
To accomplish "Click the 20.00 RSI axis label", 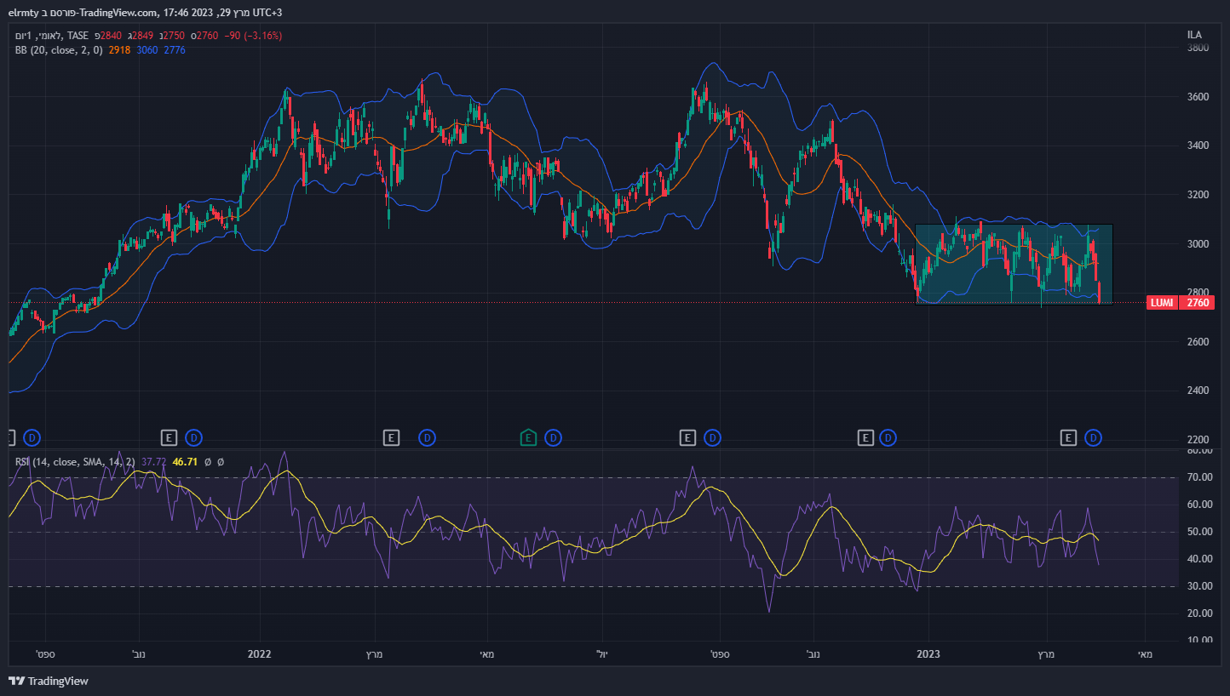I will point(1199,613).
